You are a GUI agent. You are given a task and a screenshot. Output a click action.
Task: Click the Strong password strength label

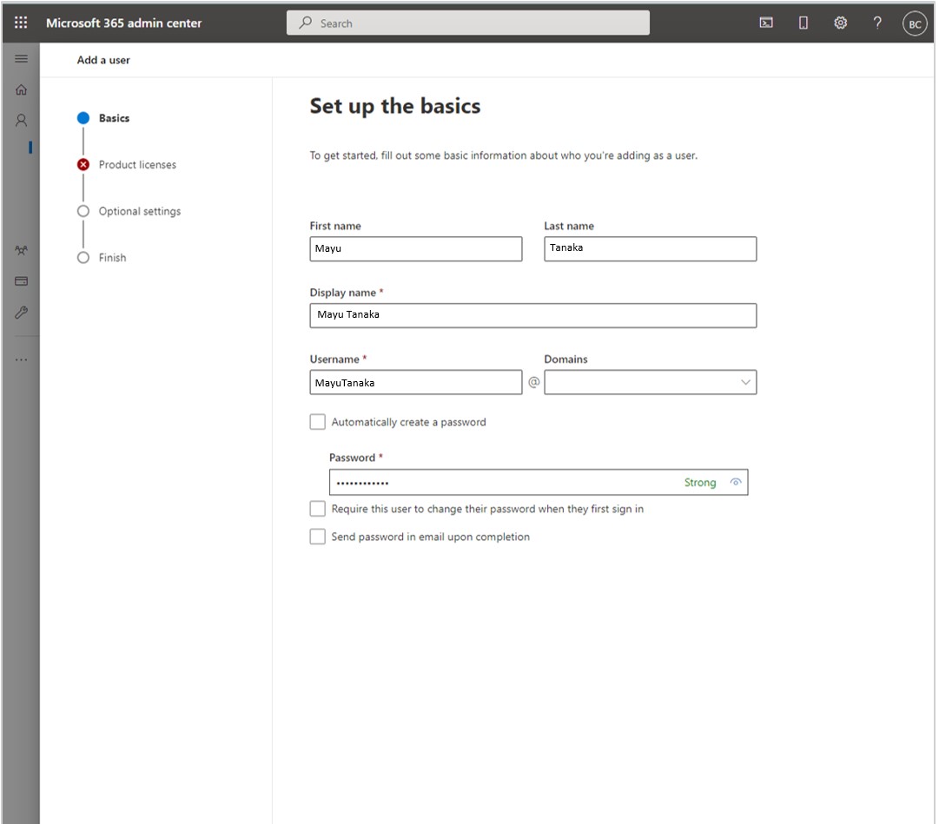[700, 482]
